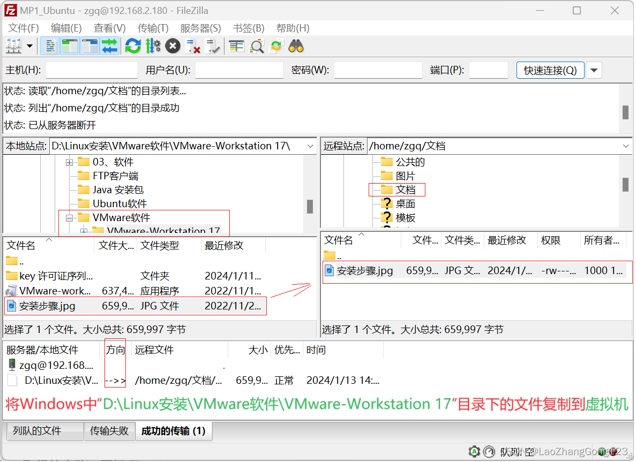Click the 快速连接(Q) button

coord(550,70)
